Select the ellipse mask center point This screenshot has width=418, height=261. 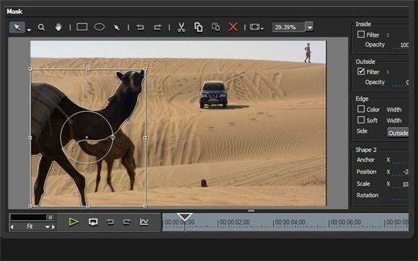(86, 137)
